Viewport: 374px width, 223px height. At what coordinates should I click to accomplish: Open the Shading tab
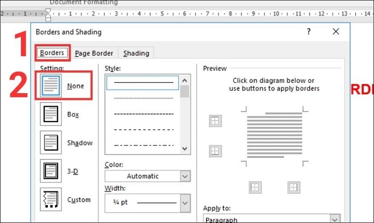click(136, 53)
